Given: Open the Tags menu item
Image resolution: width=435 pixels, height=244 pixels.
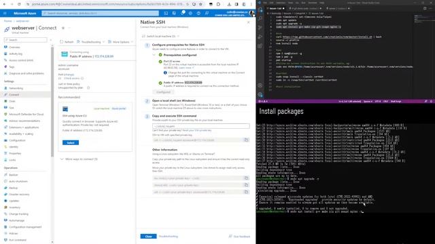Looking at the screenshot, I should [x=12, y=66].
